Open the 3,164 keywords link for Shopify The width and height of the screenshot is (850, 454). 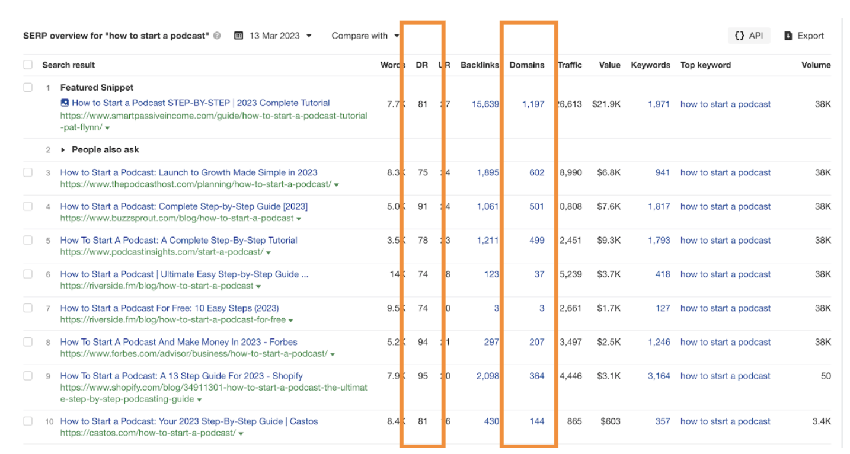pos(659,376)
